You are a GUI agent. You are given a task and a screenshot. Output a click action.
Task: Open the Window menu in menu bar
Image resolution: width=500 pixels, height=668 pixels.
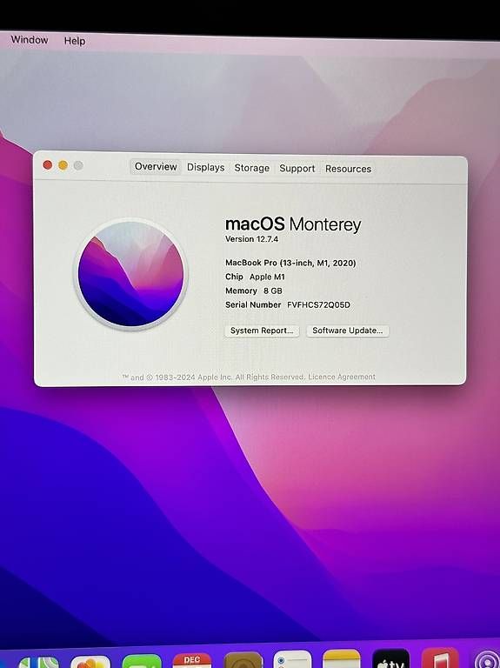pos(30,40)
